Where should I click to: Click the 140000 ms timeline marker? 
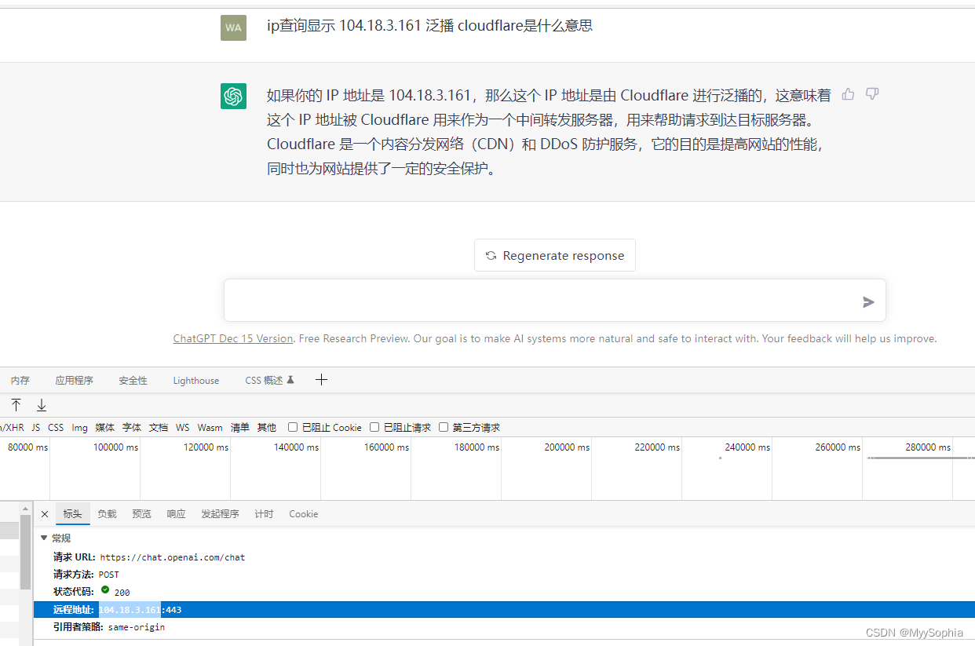pyautogui.click(x=296, y=447)
